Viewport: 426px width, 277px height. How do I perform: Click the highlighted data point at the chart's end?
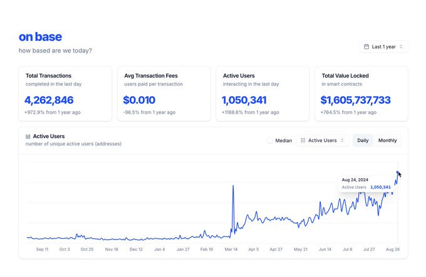point(397,172)
